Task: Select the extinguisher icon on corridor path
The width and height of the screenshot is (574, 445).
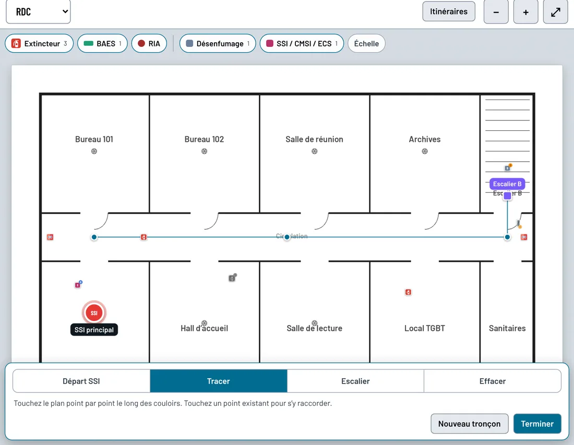Action: [144, 237]
